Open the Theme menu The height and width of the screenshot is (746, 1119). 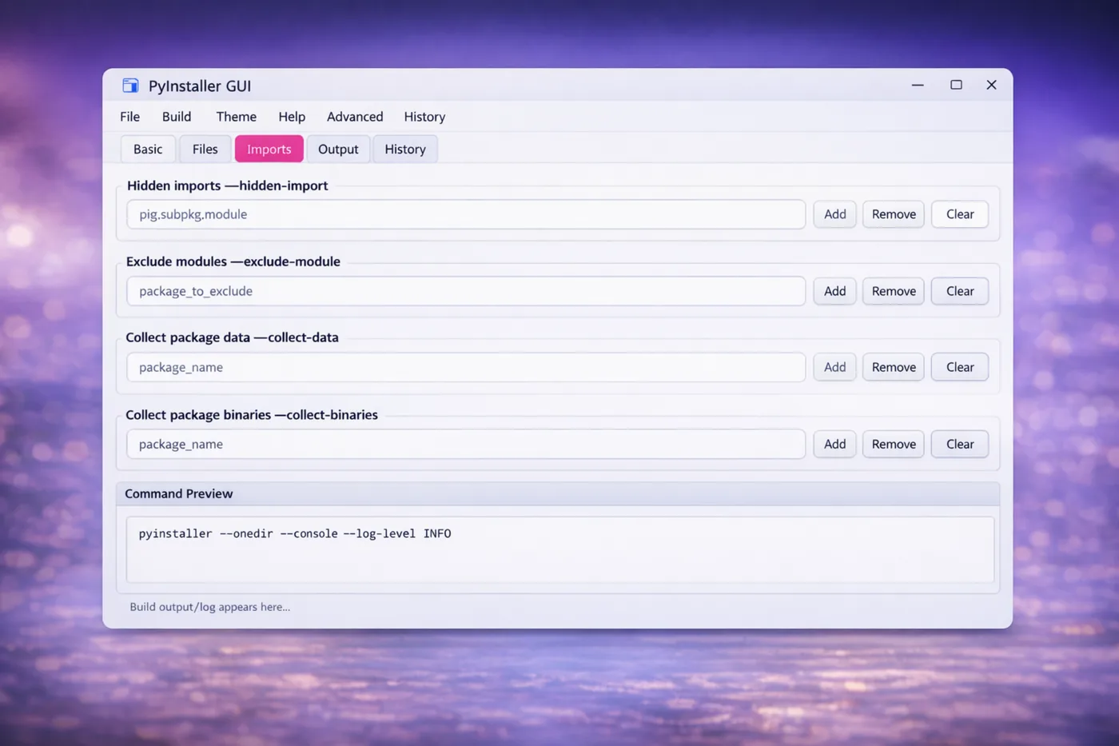(236, 117)
